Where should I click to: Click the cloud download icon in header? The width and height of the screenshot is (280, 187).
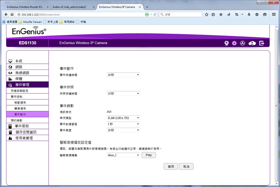point(252,43)
